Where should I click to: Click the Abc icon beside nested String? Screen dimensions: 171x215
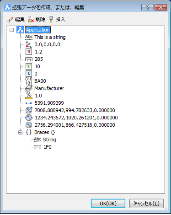[37, 140]
